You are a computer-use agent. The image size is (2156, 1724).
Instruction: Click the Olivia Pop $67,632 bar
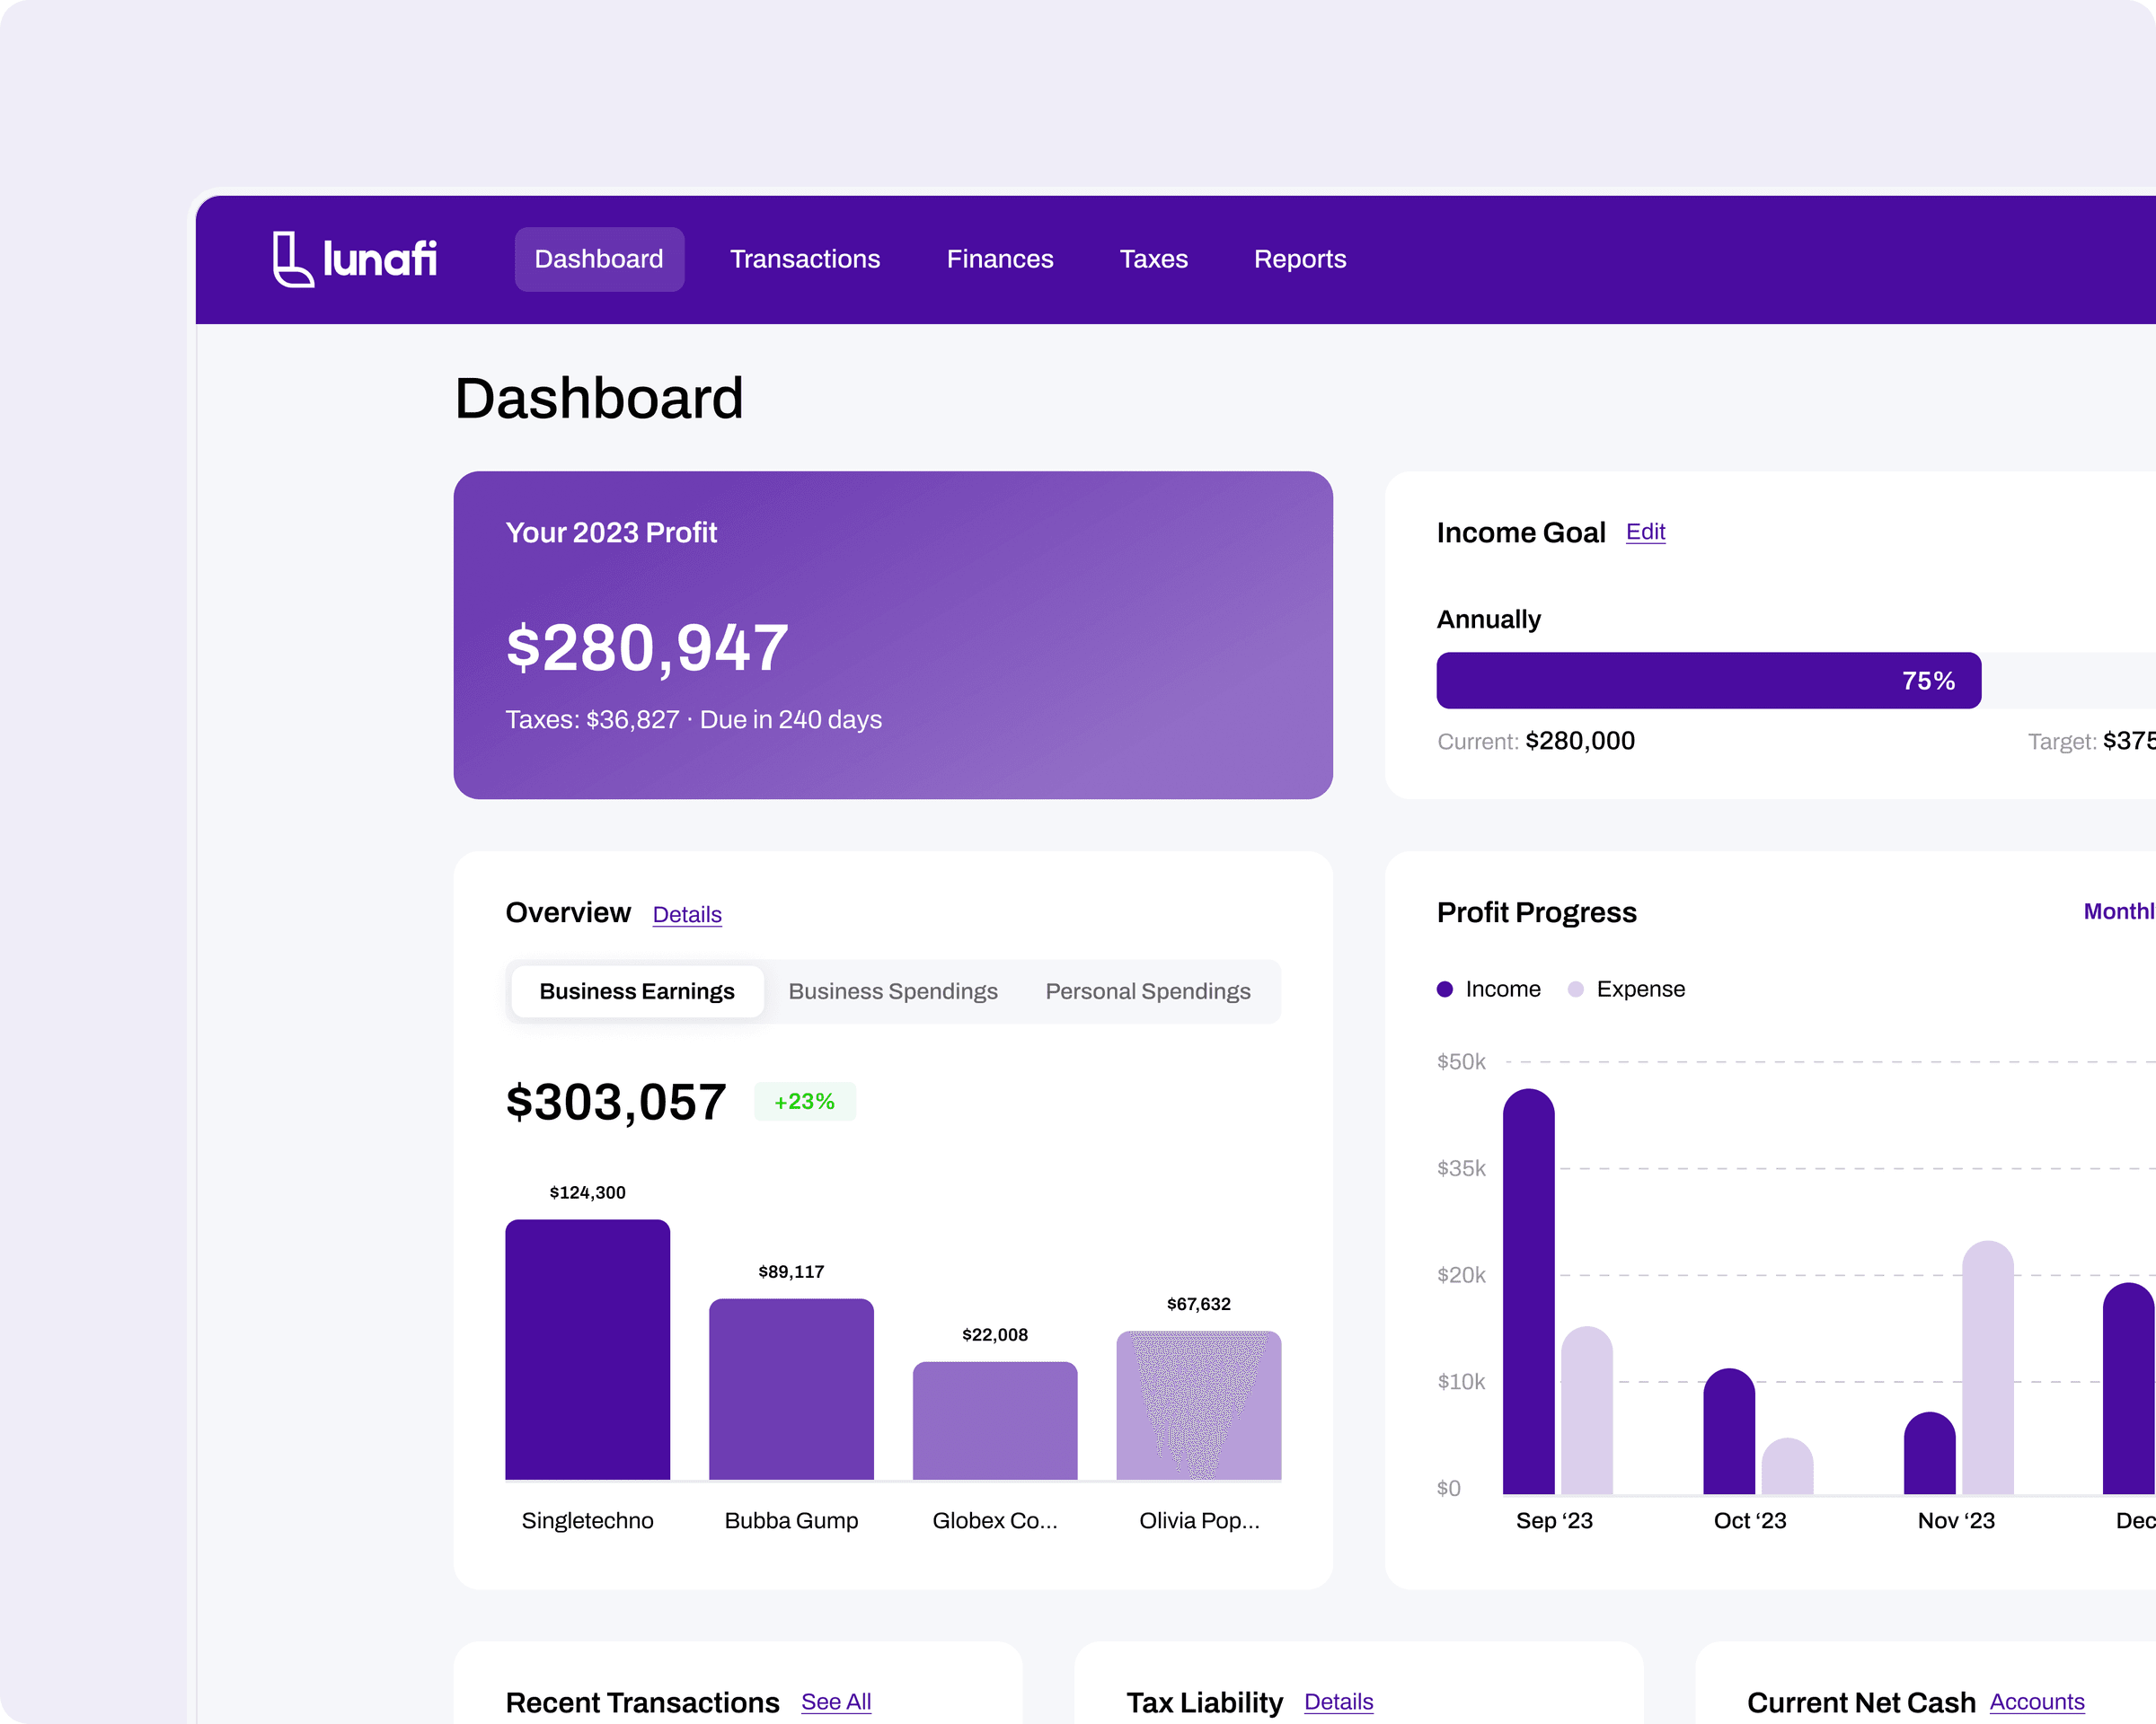pyautogui.click(x=1199, y=1405)
